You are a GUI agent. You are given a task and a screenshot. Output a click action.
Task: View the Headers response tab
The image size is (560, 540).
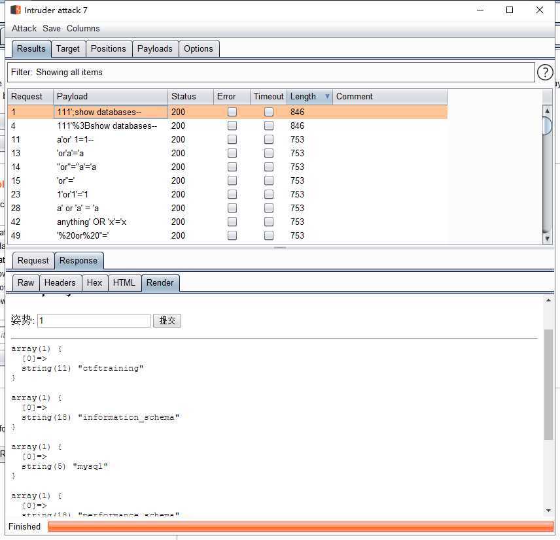click(x=60, y=283)
